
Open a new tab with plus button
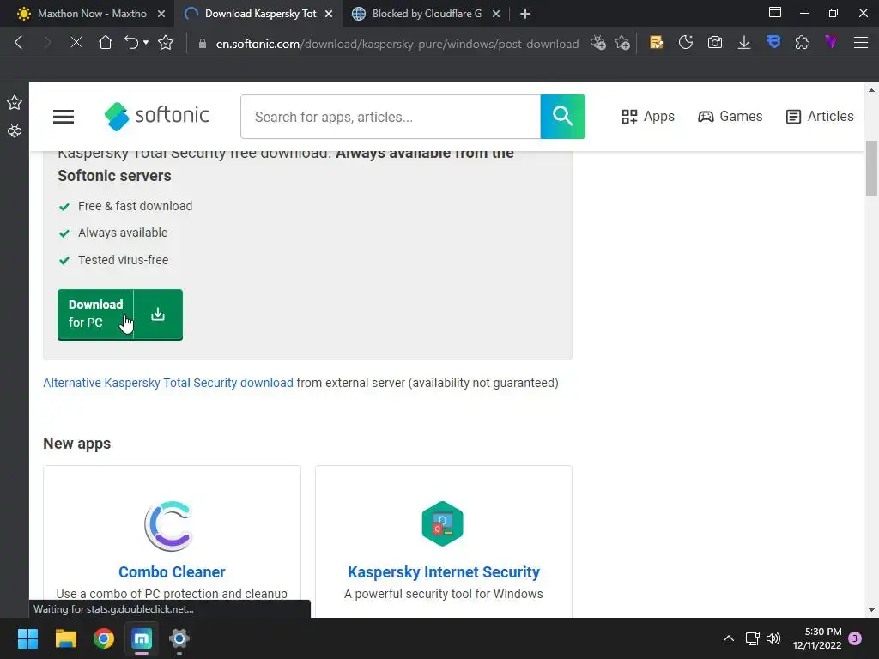[525, 14]
